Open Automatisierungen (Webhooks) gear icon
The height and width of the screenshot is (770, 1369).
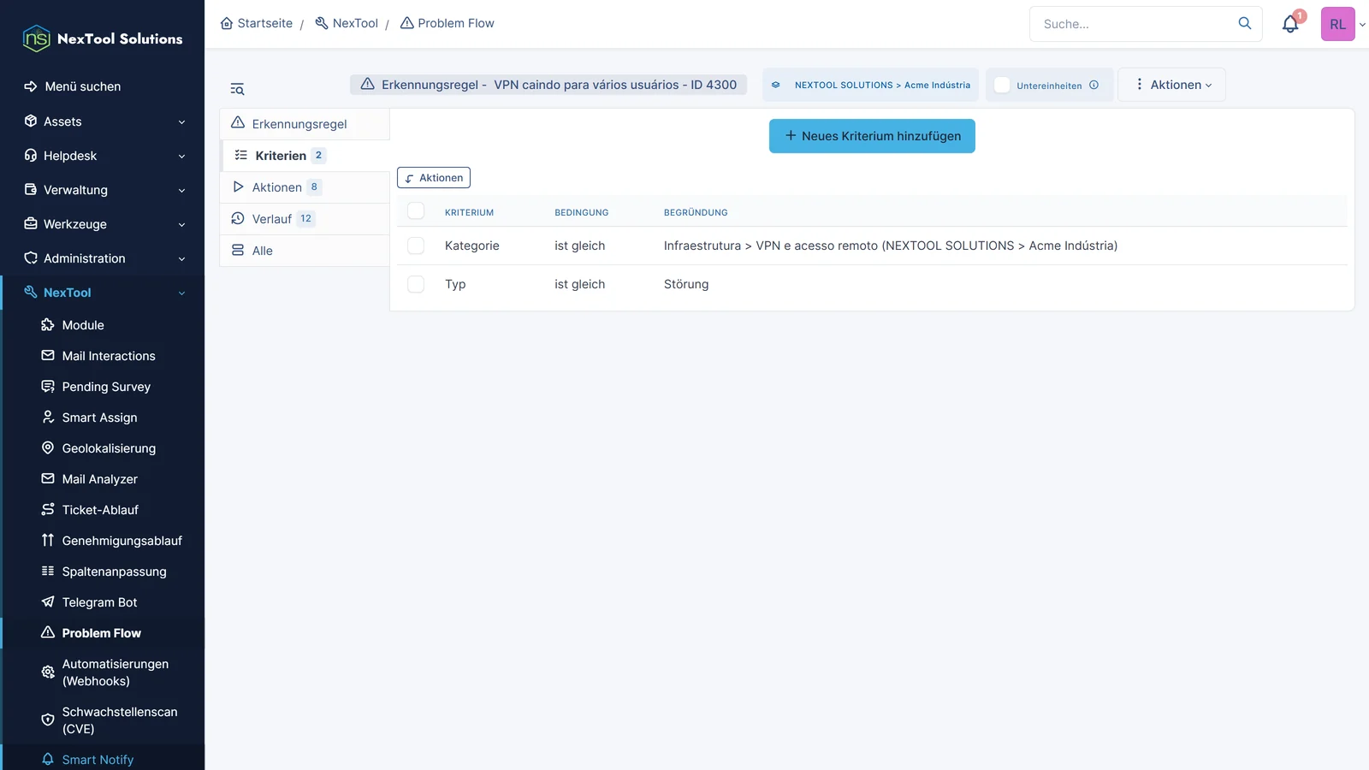pyautogui.click(x=48, y=672)
